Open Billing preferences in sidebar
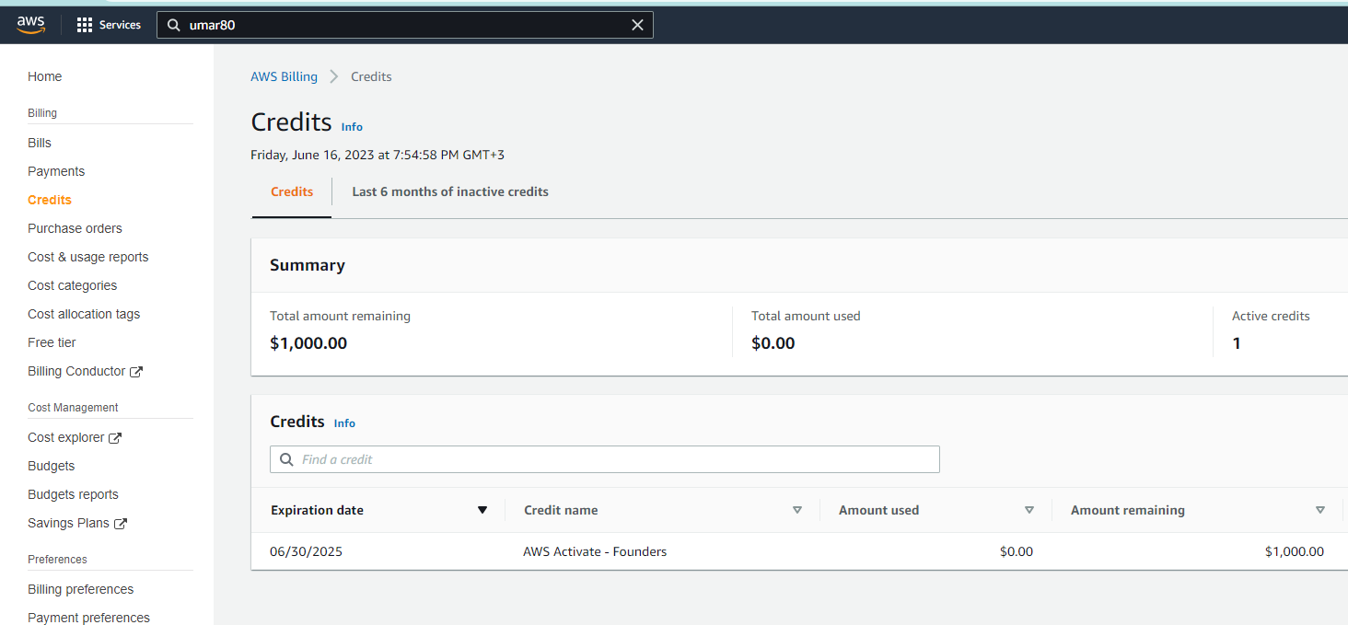 click(81, 589)
